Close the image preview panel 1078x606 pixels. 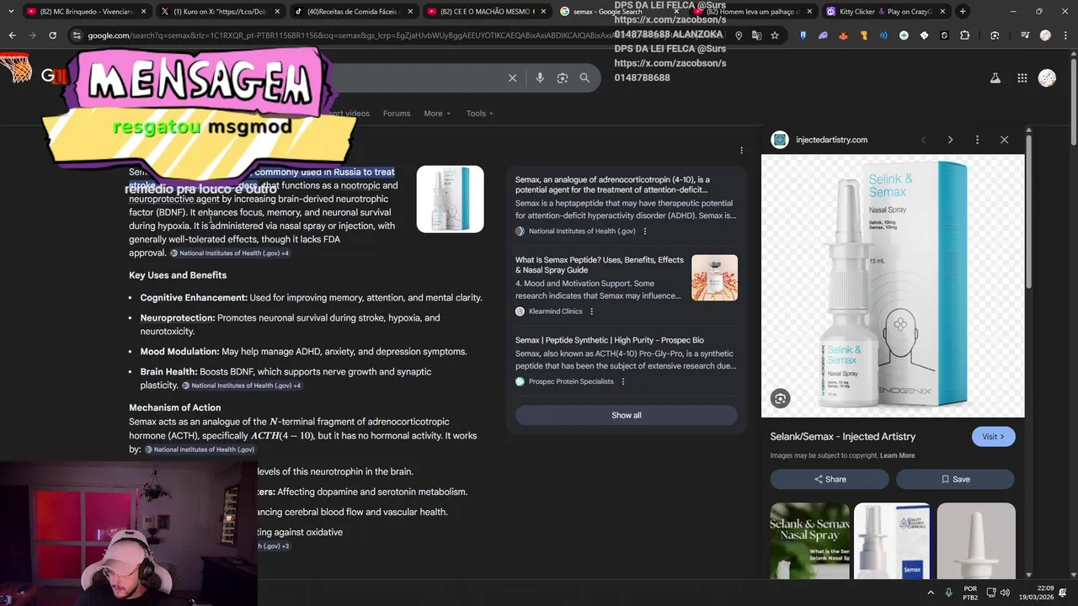click(x=1004, y=140)
